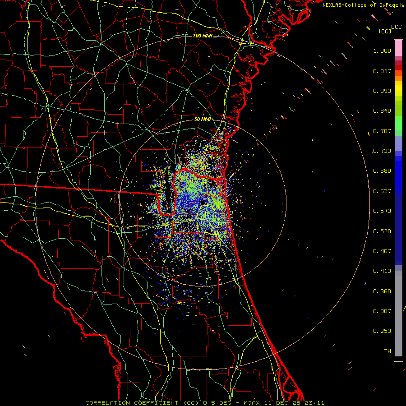Click the 100 NMI range ring label

click(203, 36)
